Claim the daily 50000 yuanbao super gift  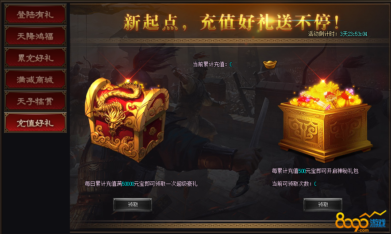133,204
